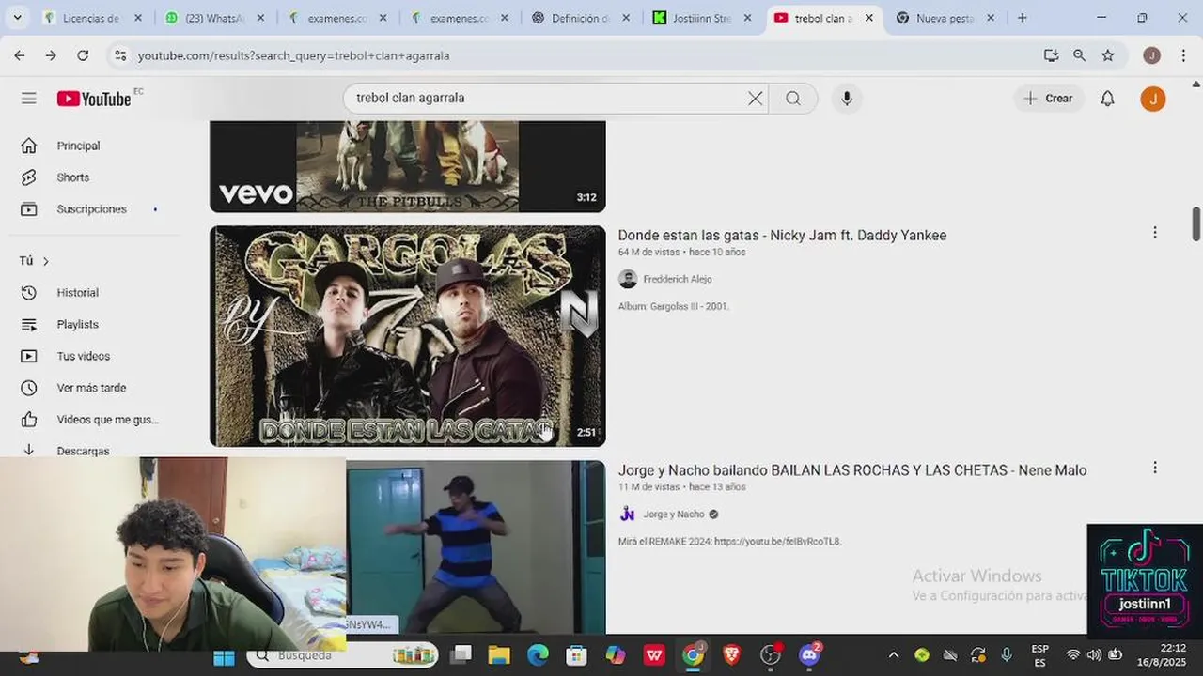Open a new tab with plus button

coord(1022,18)
